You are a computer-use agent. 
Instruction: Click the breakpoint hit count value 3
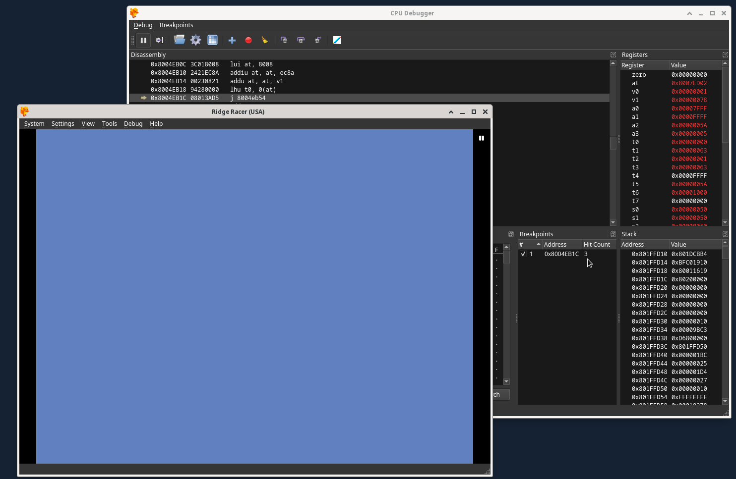(x=586, y=254)
